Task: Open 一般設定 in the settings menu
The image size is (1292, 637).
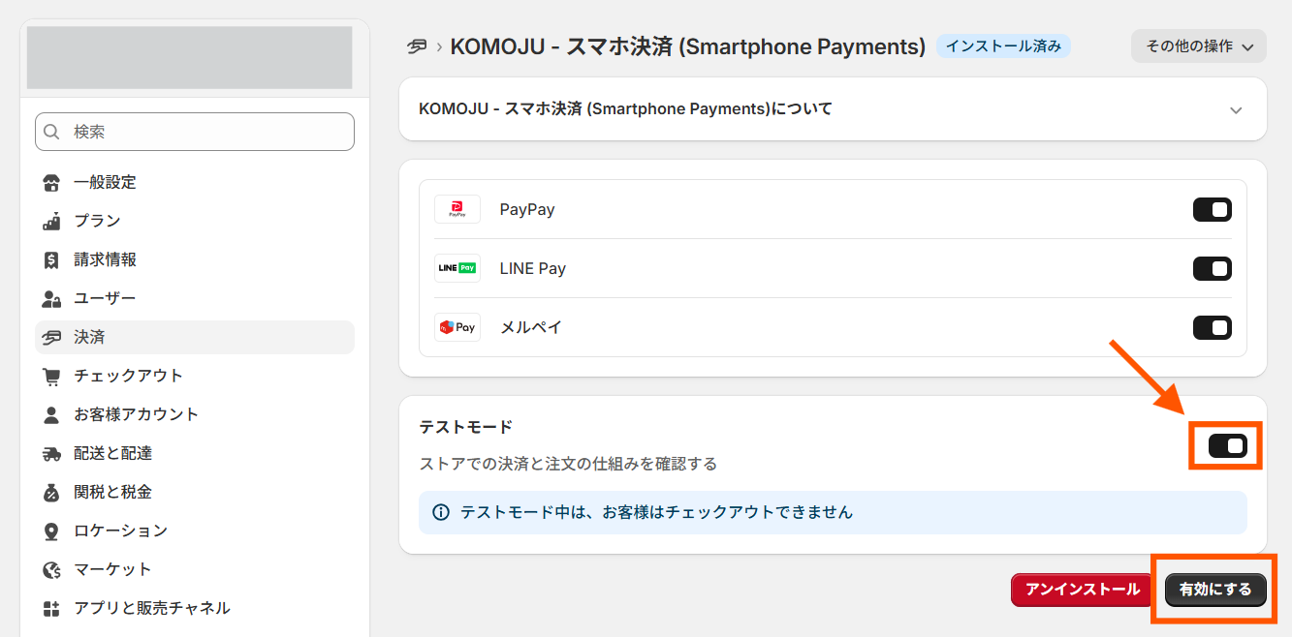Action: click(195, 183)
